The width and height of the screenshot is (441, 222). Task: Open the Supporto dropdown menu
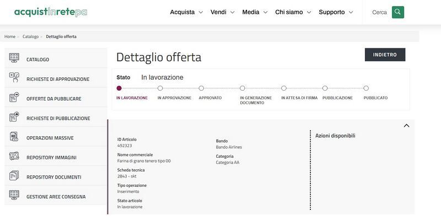(x=336, y=12)
